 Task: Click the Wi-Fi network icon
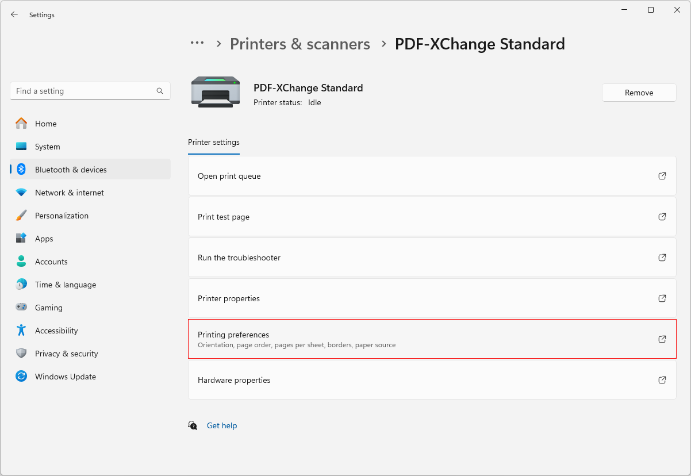(x=21, y=193)
